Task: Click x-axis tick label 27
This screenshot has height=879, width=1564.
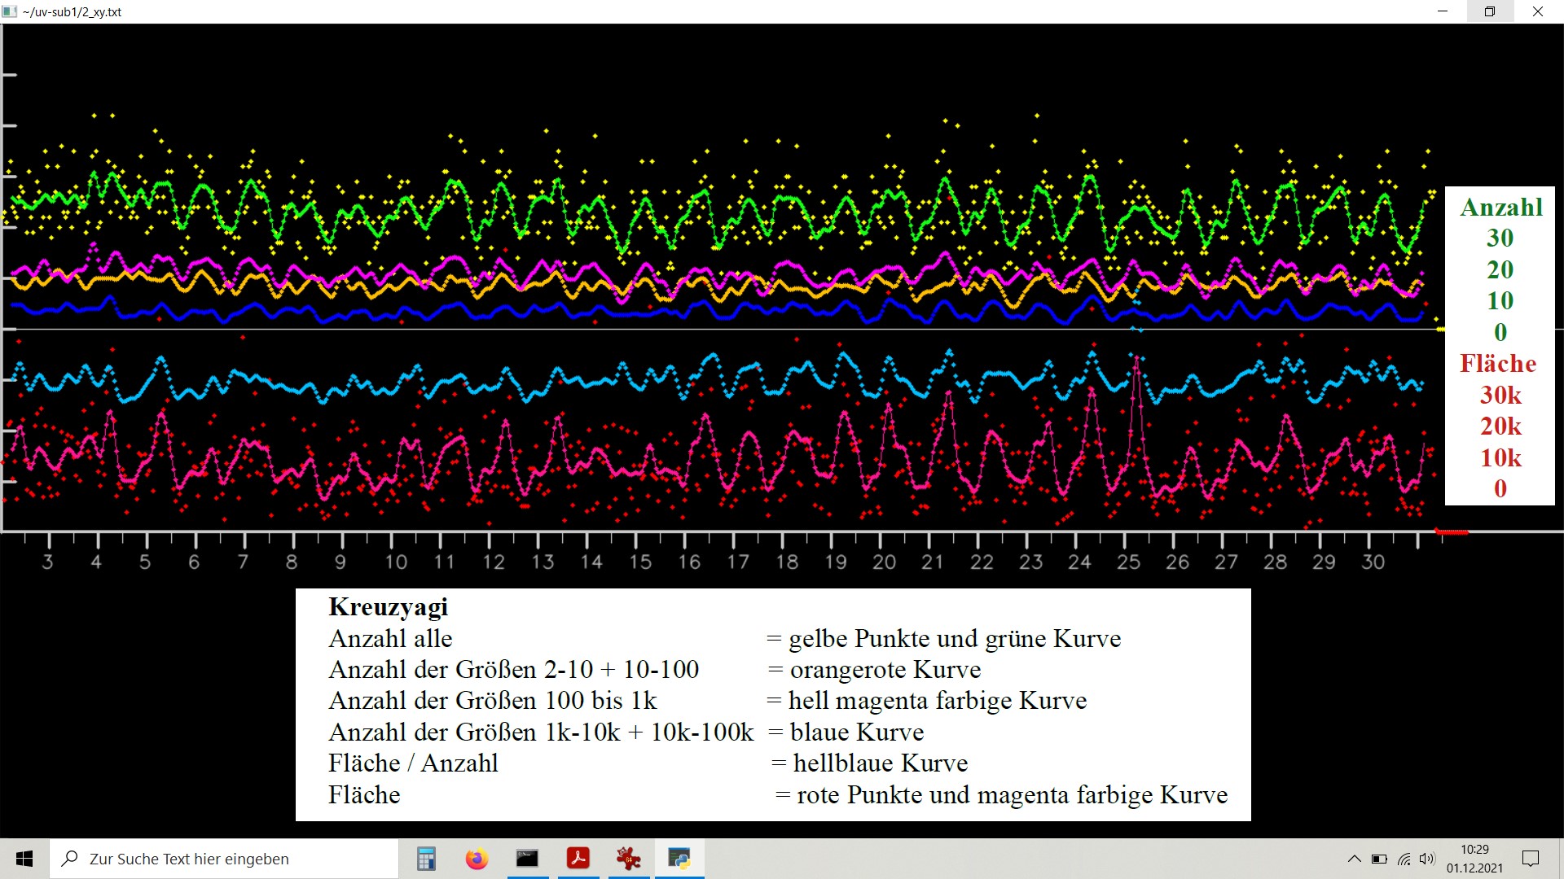Action: point(1226,562)
